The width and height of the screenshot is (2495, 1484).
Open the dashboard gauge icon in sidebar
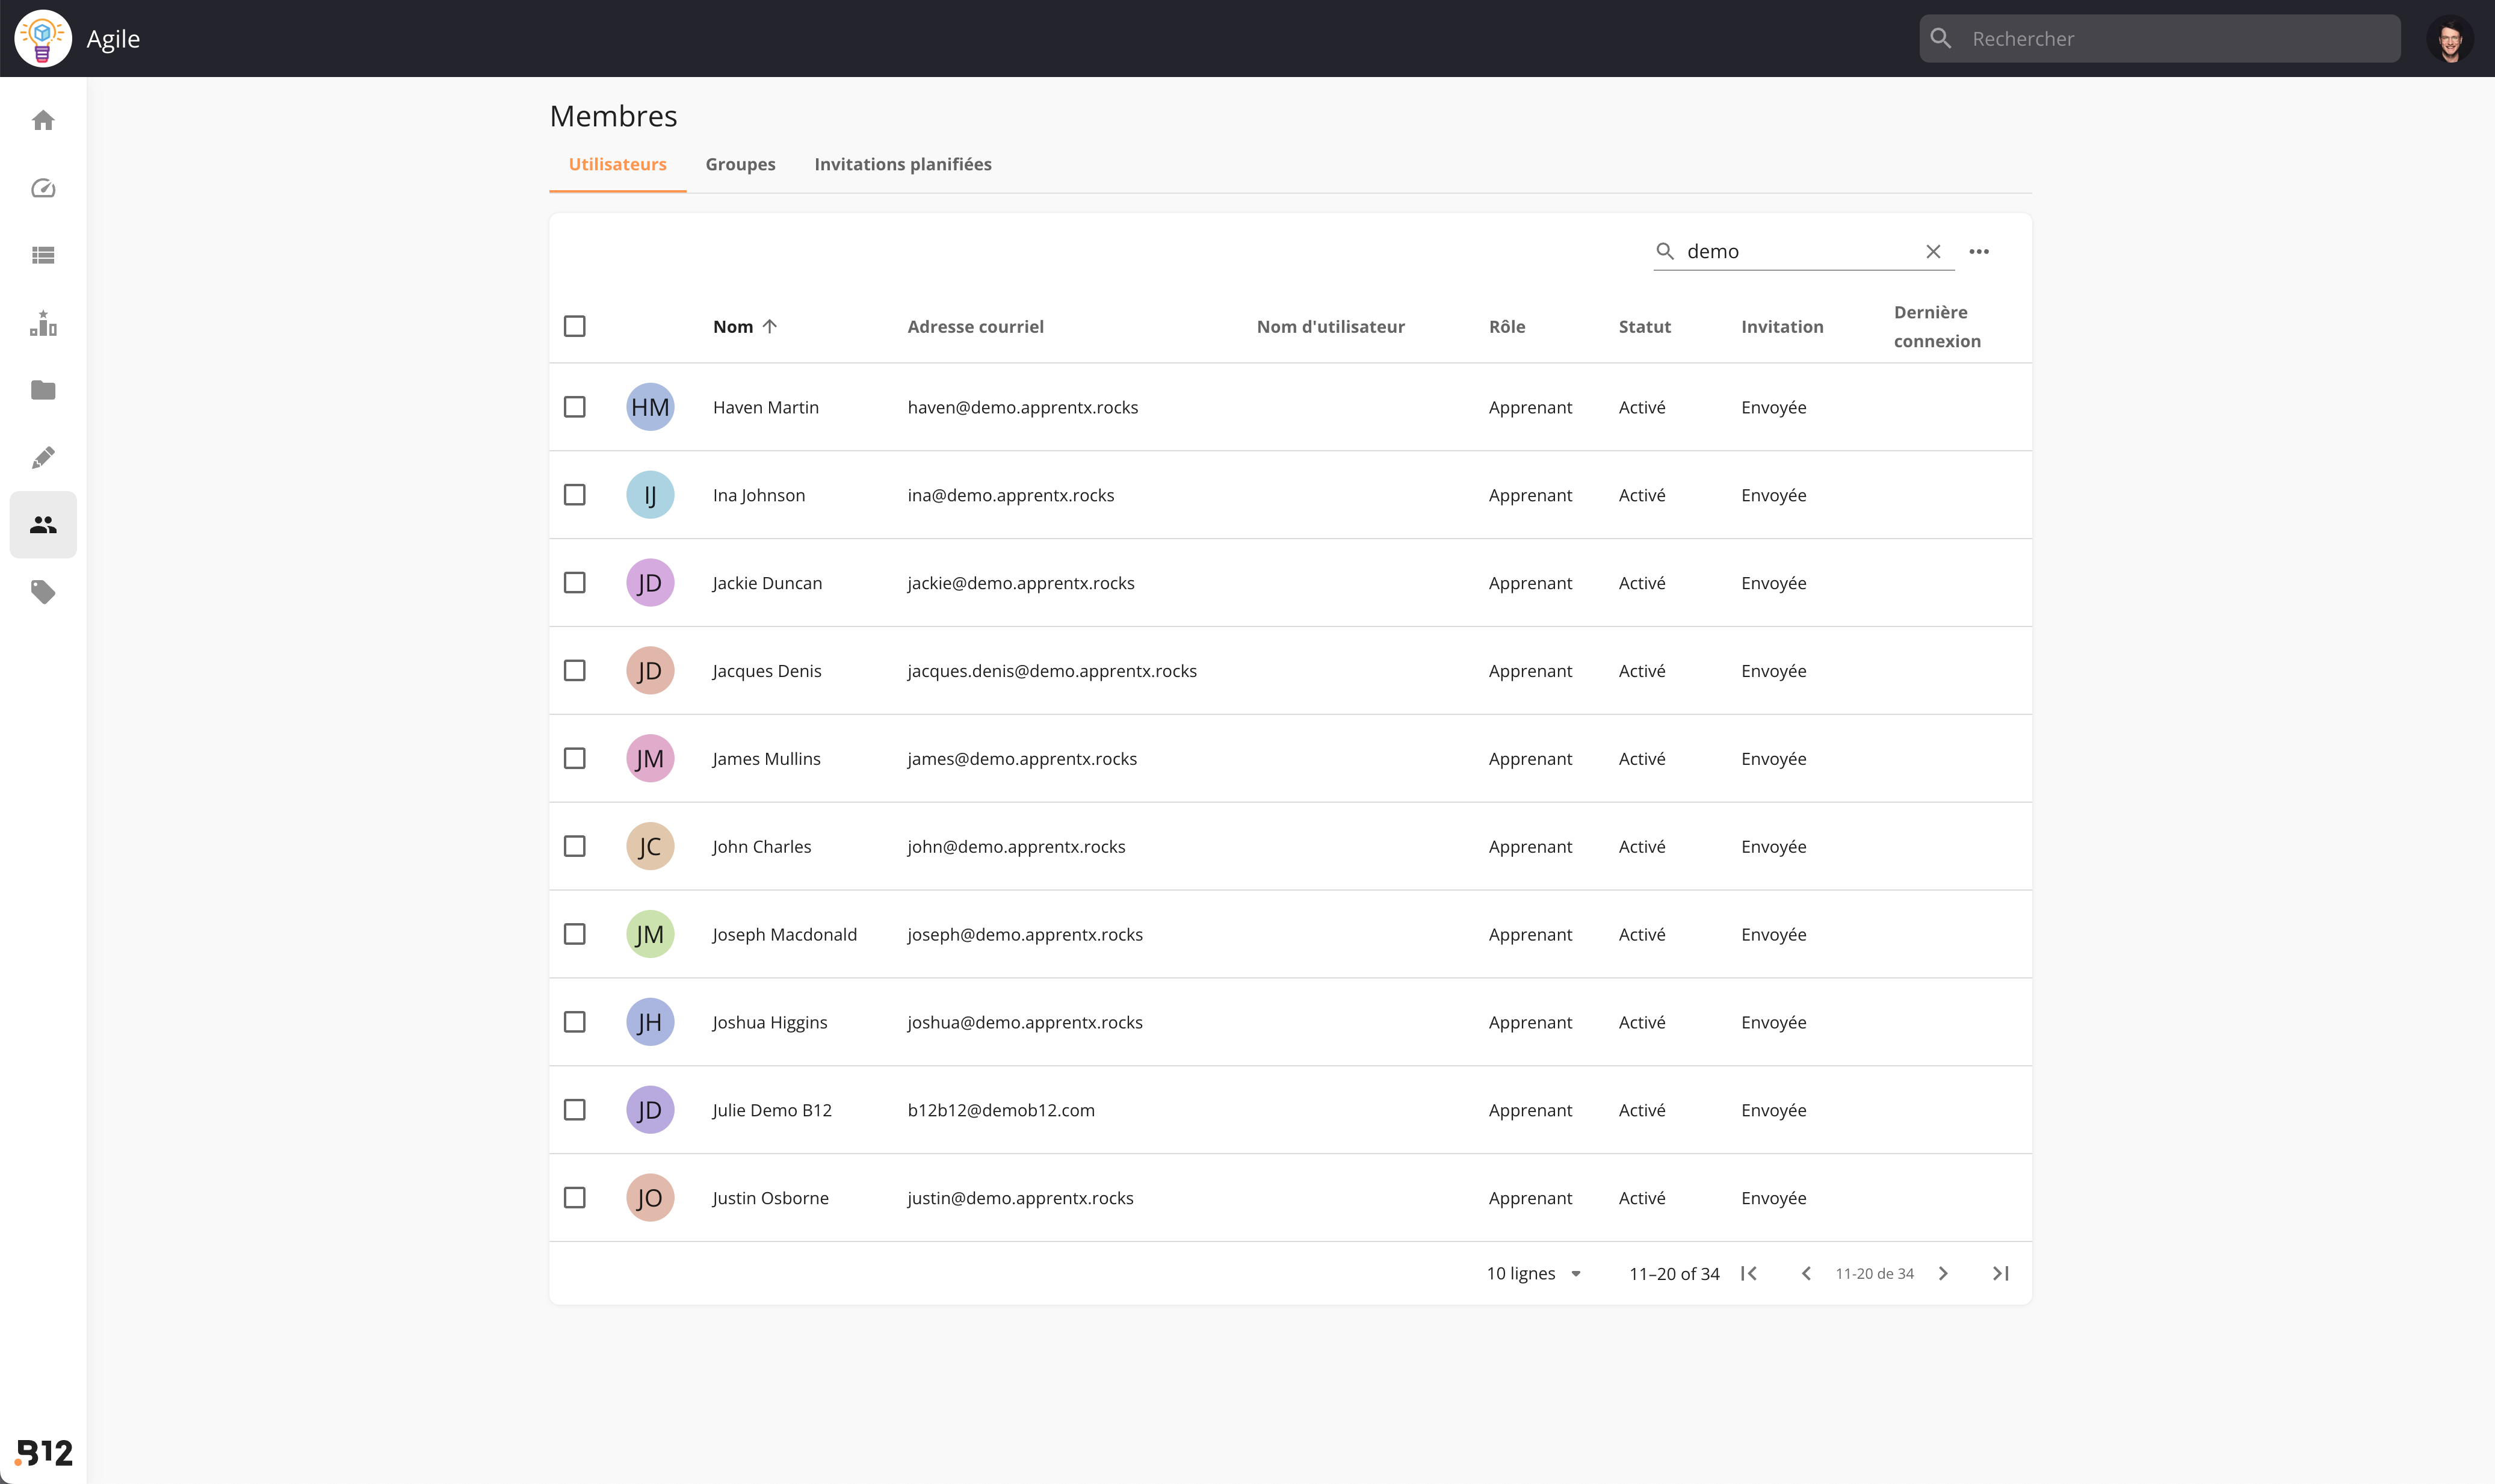(x=43, y=188)
